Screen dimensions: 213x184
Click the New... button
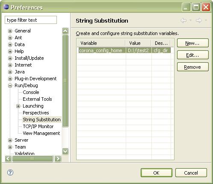(x=193, y=43)
